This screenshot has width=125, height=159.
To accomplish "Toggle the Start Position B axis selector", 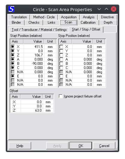I will (x=13, y=64).
